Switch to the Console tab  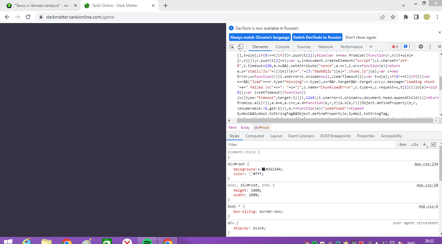coord(283,47)
